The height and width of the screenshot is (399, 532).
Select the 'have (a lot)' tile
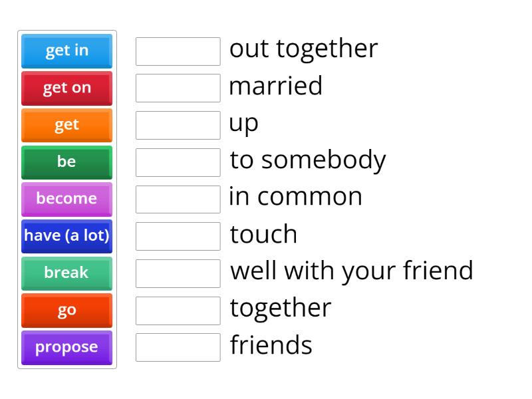[x=66, y=236]
